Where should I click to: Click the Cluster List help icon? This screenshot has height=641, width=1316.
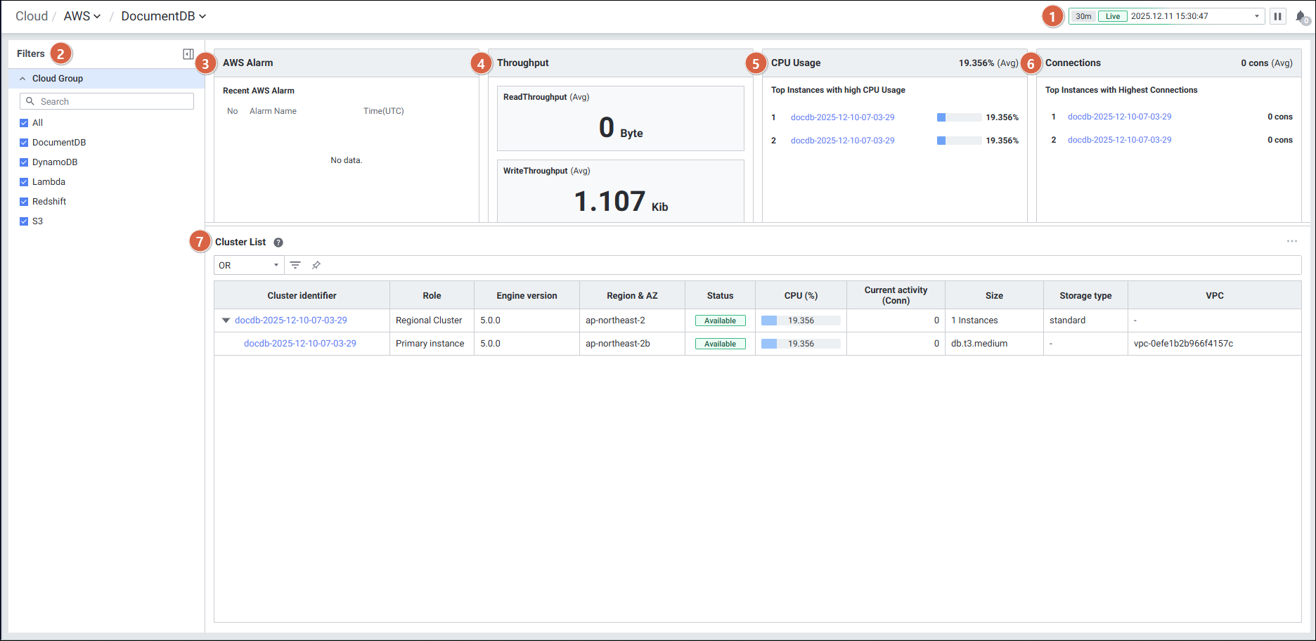pyautogui.click(x=278, y=242)
